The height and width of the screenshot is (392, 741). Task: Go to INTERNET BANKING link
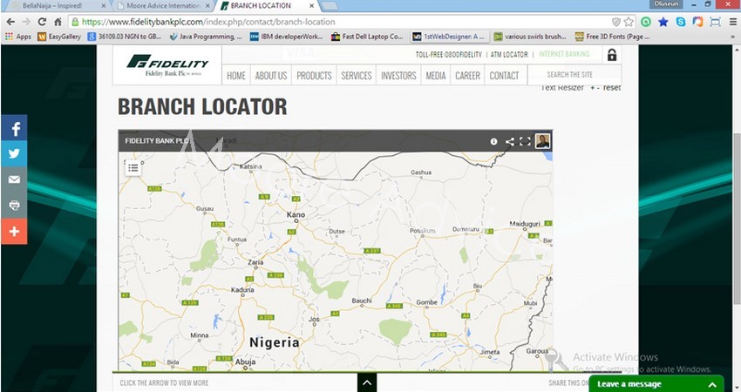pos(564,54)
